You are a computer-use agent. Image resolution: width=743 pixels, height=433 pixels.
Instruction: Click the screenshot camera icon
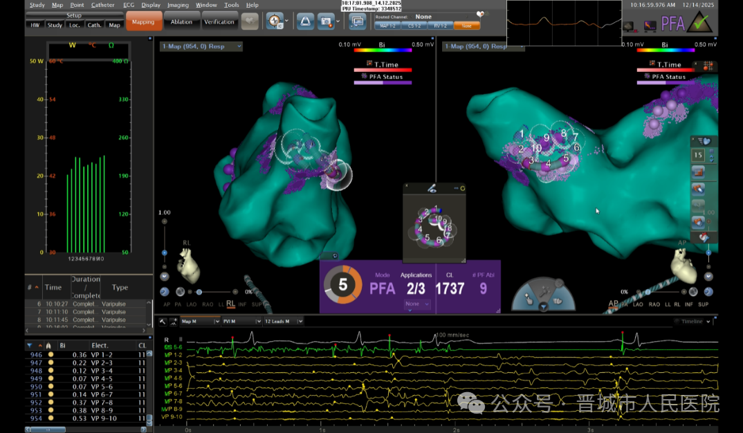click(325, 21)
